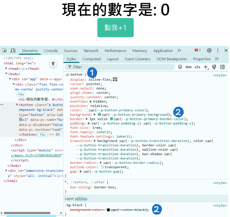Click the red error count badge
The image size is (230, 217).
point(198,50)
